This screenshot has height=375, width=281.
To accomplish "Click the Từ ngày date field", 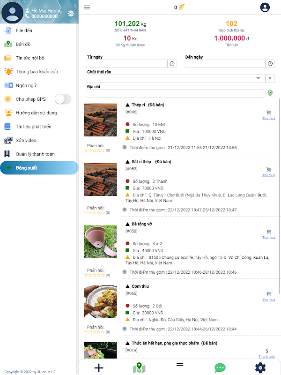I will point(126,64).
